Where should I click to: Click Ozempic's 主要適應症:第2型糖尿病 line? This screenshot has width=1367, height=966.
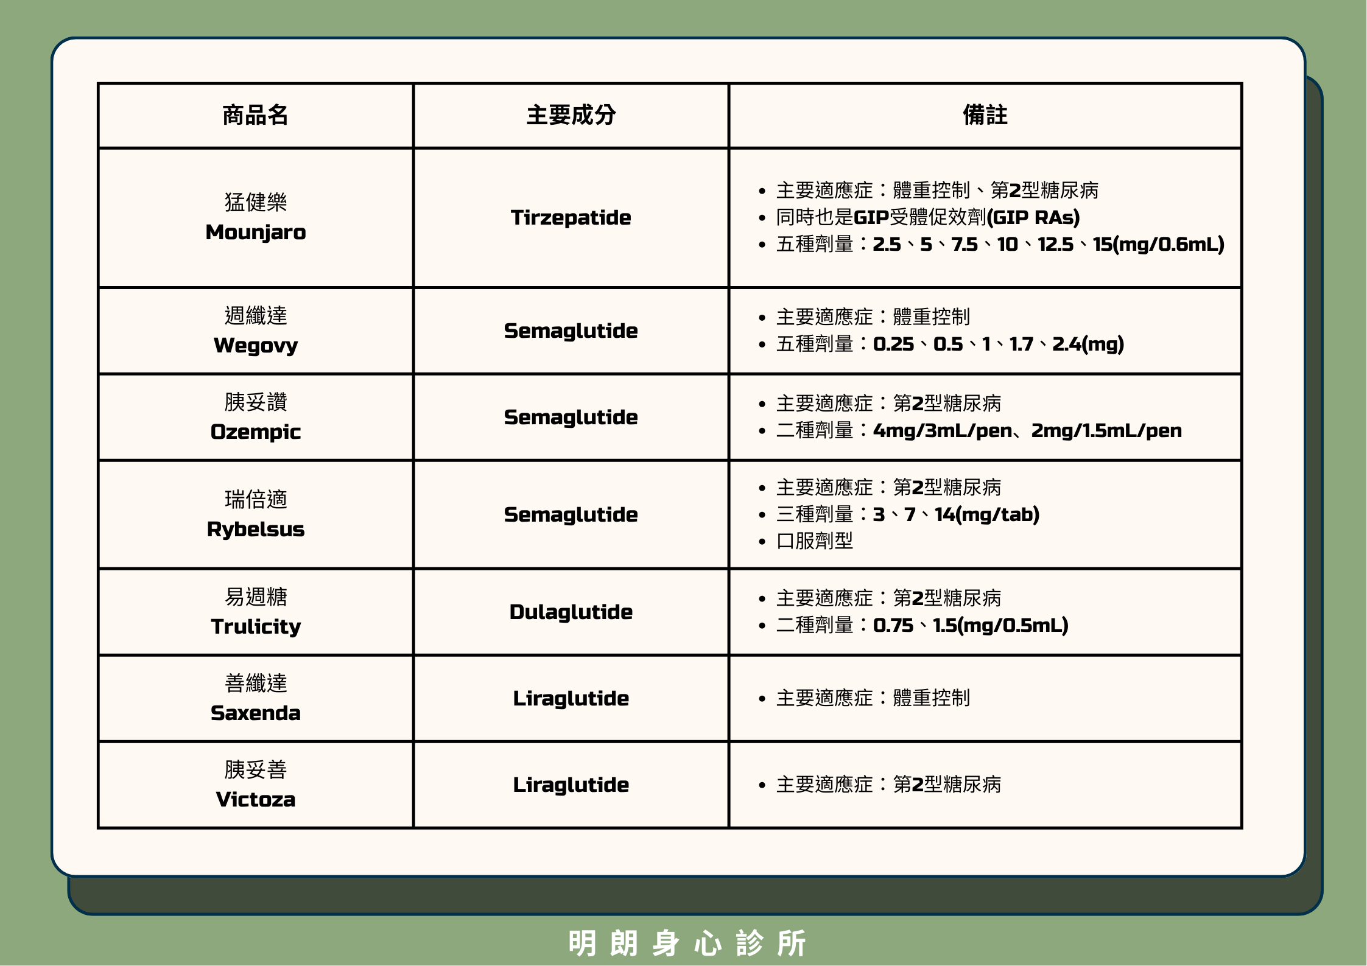click(889, 404)
